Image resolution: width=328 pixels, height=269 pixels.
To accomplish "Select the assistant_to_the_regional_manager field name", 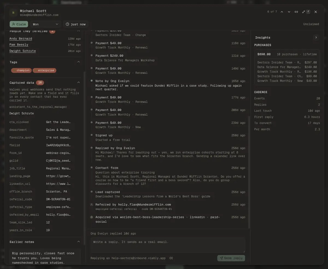I will click(x=38, y=107).
